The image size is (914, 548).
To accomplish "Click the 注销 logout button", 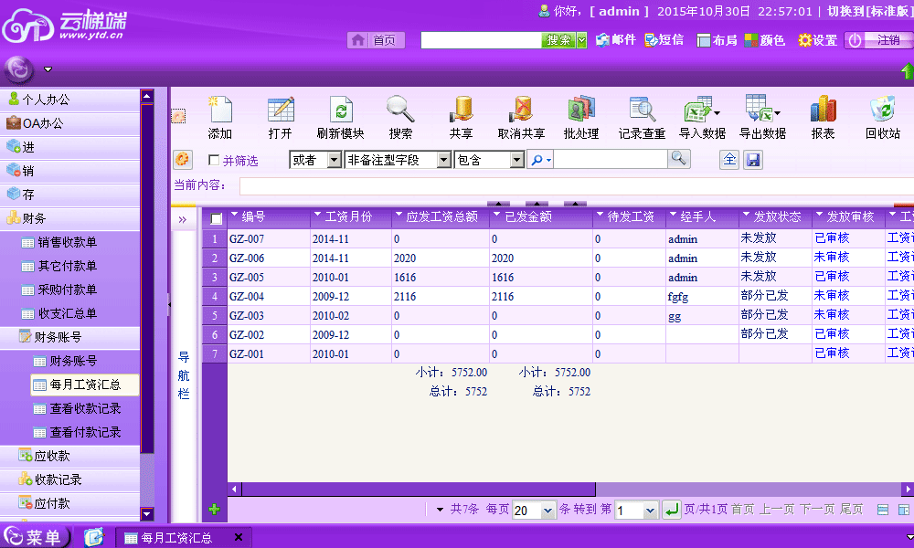I will pyautogui.click(x=879, y=40).
